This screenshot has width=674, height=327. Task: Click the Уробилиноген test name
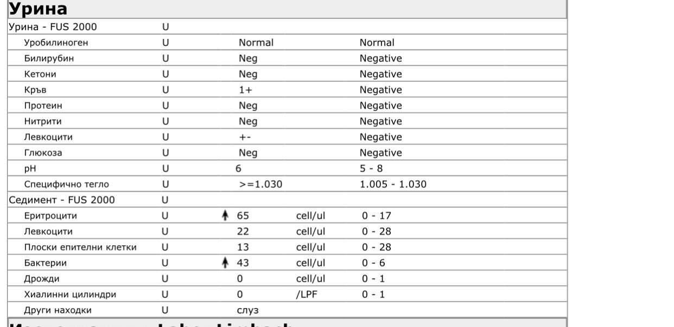(56, 42)
